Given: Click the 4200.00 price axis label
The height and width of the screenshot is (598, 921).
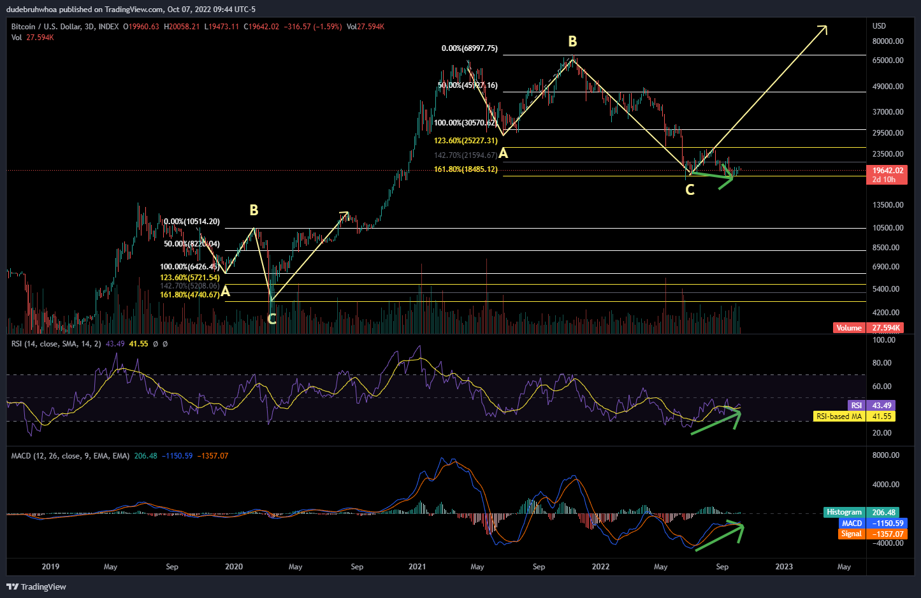Looking at the screenshot, I should point(886,313).
